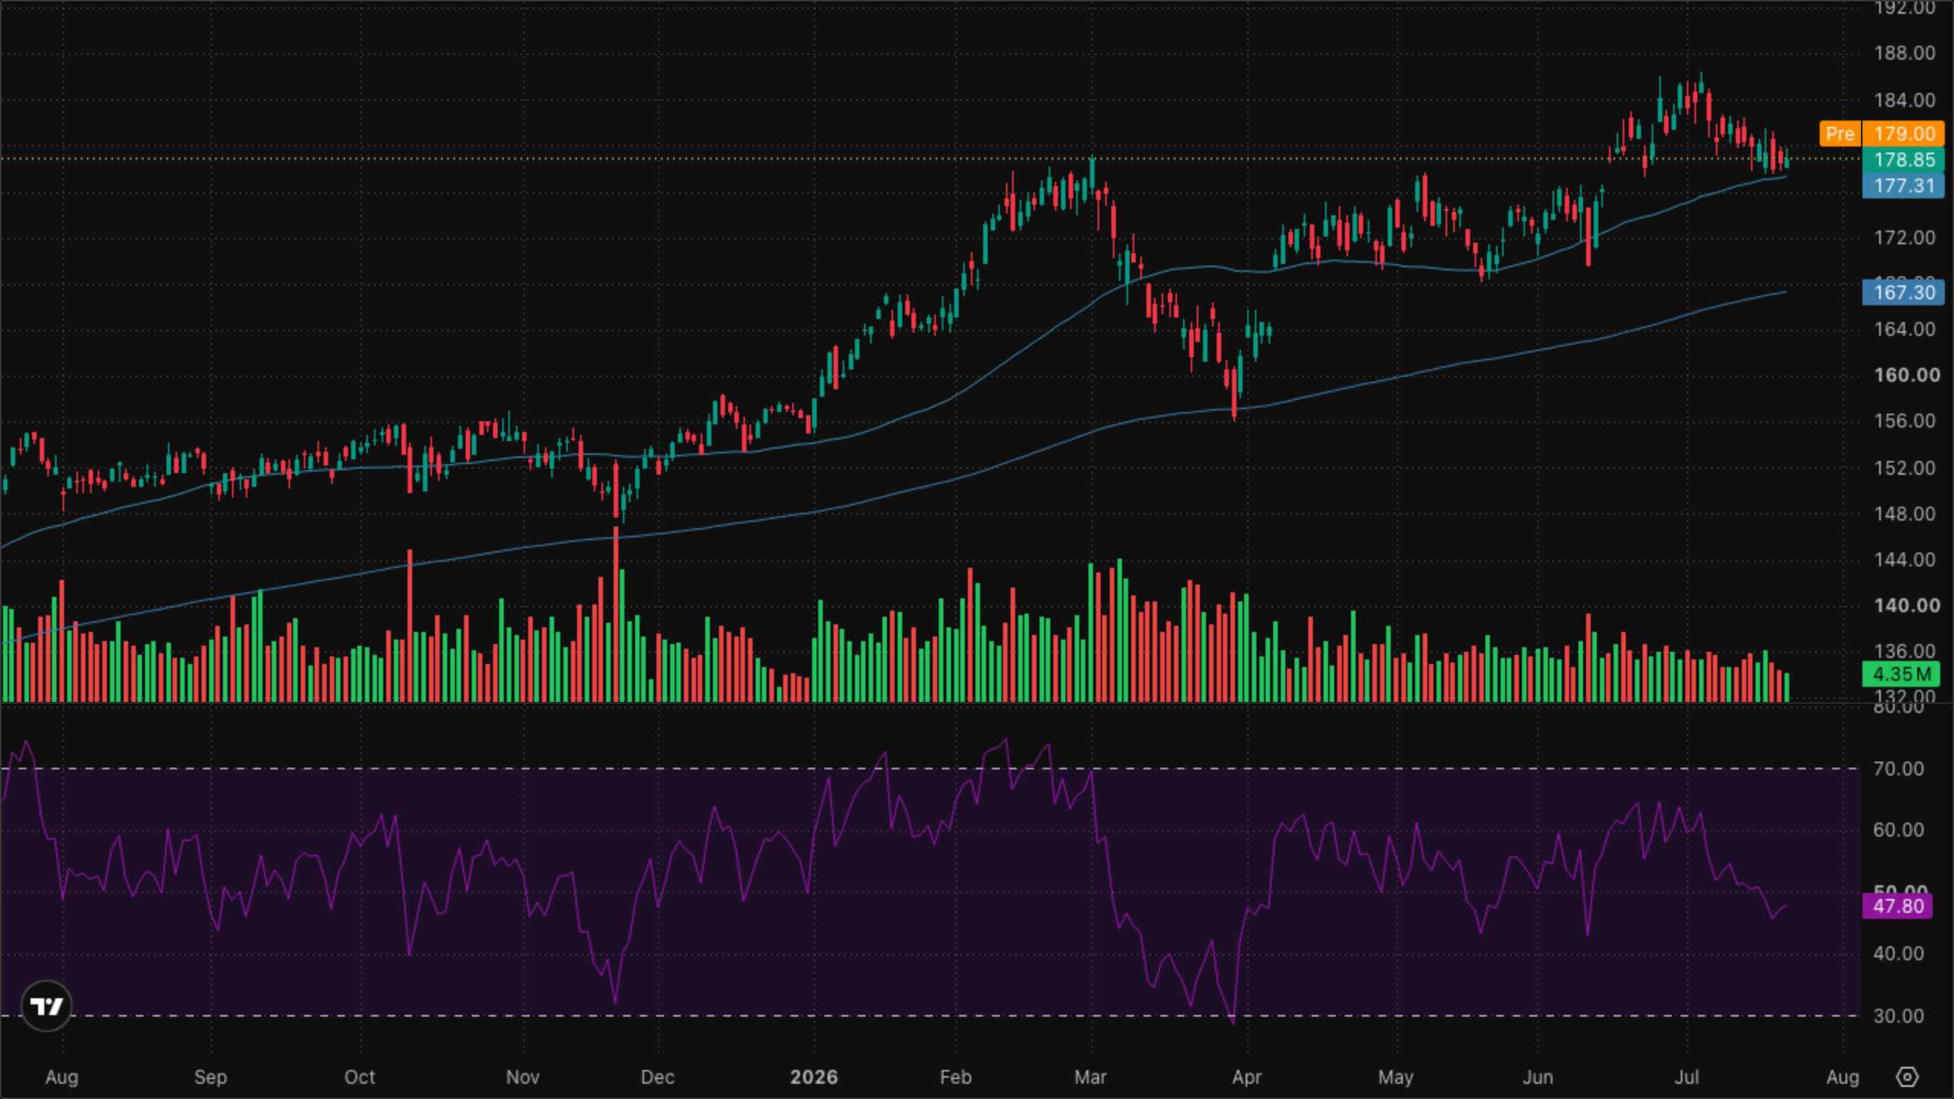Screen dimensions: 1954x1099
Task: Click the 172.00 price axis label
Action: click(x=1904, y=237)
